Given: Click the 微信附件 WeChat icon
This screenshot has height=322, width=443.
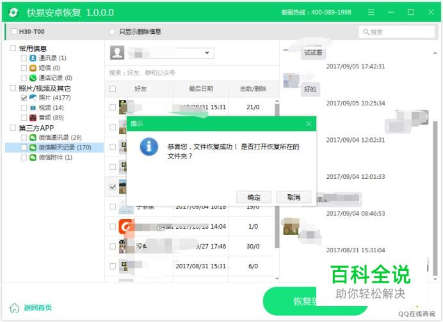Looking at the screenshot, I should (x=33, y=157).
